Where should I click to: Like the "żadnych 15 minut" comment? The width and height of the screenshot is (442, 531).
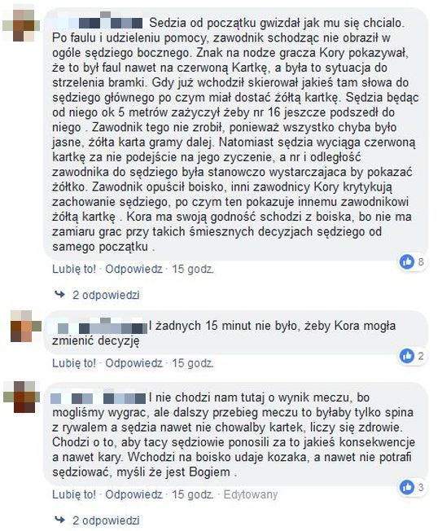click(x=74, y=363)
